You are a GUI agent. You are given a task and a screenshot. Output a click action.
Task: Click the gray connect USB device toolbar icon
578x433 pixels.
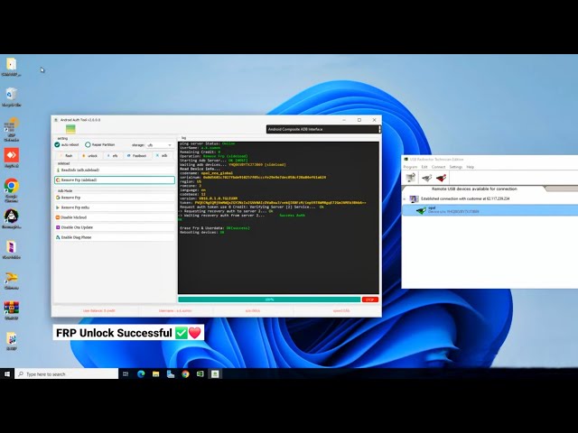[x=427, y=178]
